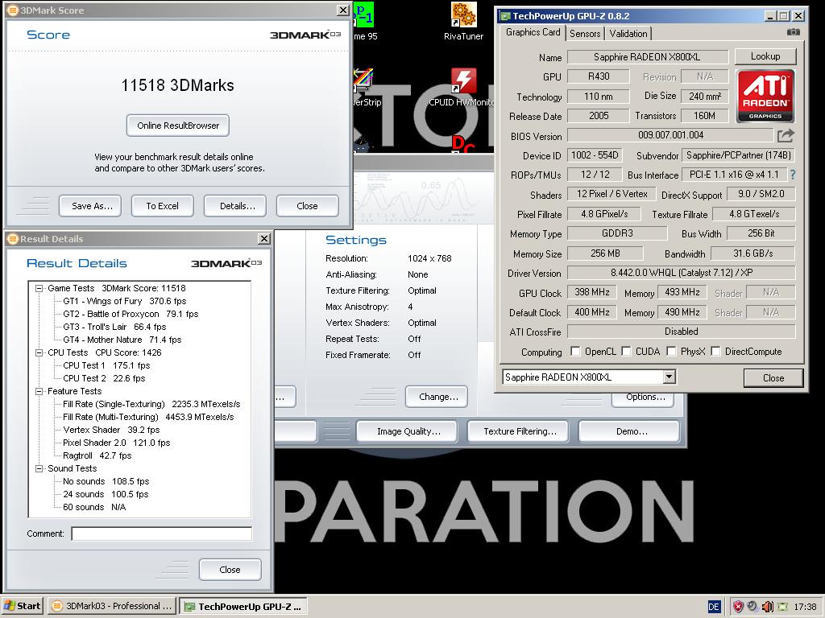
Task: Click the Online ResultBrowser button
Action: click(x=178, y=126)
